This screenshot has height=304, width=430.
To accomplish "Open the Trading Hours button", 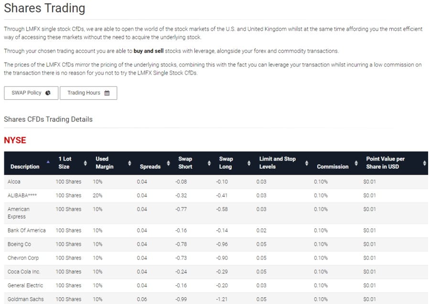I will [88, 93].
